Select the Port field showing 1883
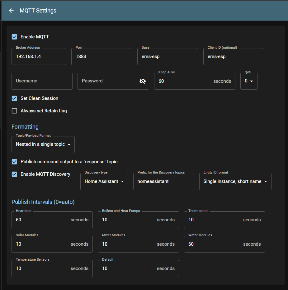Screen dimensions: 288x290 [102, 57]
